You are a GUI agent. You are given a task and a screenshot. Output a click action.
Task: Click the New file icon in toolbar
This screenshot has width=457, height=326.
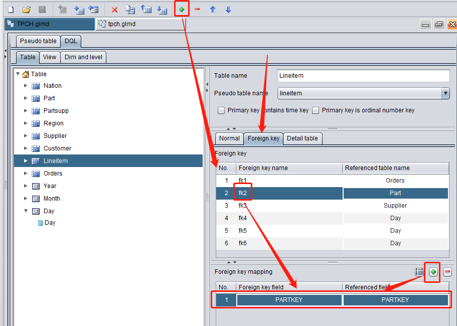(11, 10)
